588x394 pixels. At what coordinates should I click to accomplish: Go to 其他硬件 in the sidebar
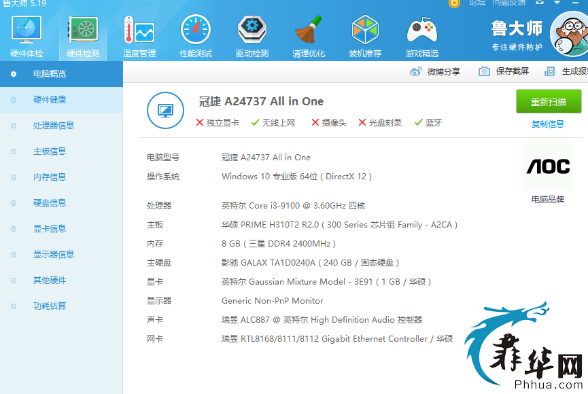[x=61, y=281]
